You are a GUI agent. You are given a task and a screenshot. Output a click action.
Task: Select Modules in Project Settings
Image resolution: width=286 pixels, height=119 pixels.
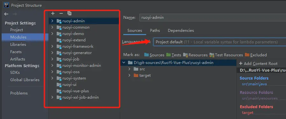[x=18, y=37]
